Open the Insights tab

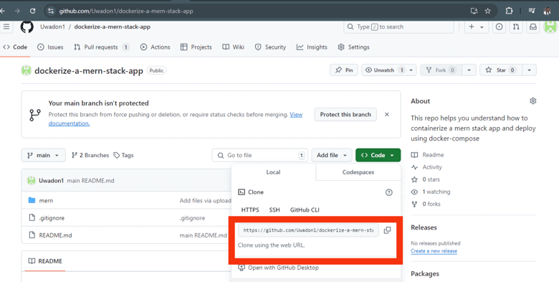312,47
